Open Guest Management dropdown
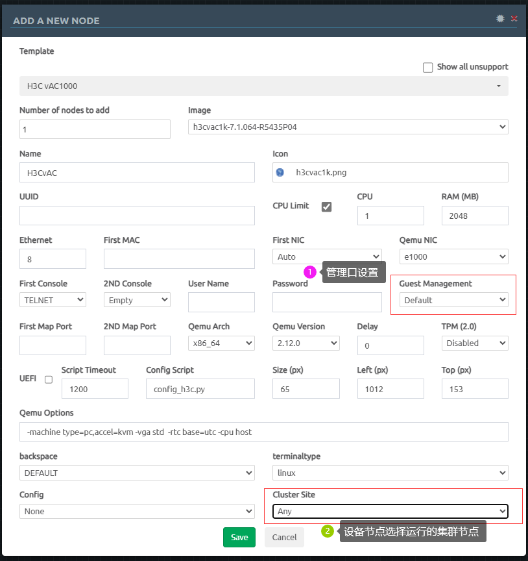The width and height of the screenshot is (528, 561). [x=453, y=300]
